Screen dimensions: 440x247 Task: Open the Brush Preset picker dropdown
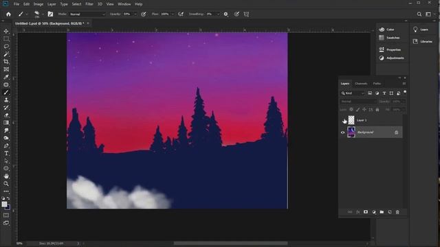(43, 14)
